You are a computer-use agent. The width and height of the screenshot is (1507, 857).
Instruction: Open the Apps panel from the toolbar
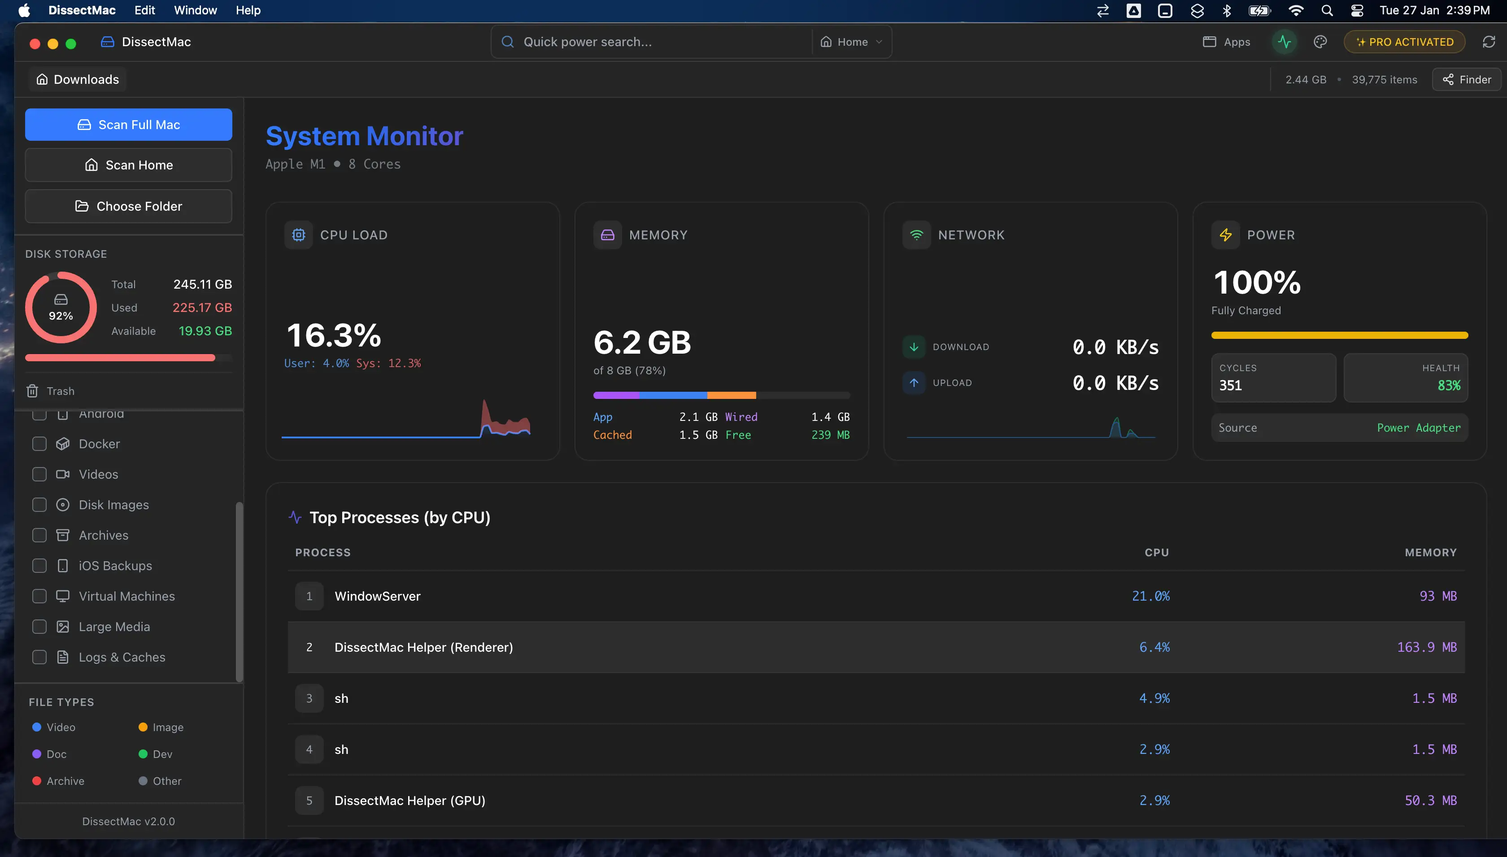(1227, 41)
